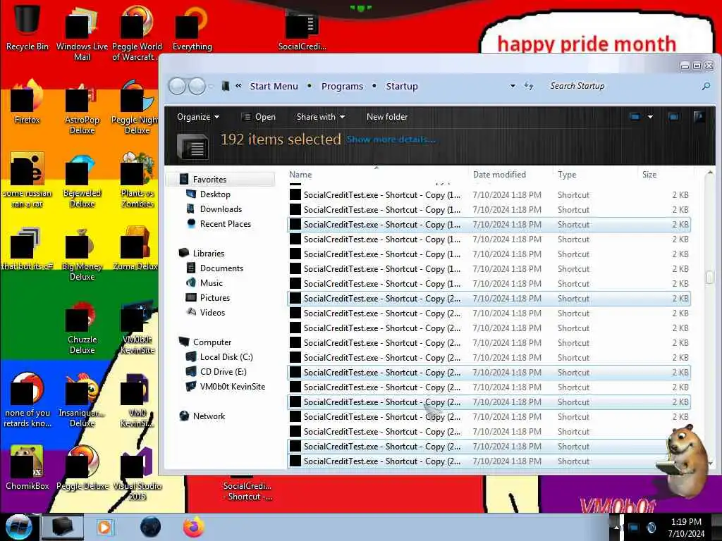Click the Explorer help icon
The height and width of the screenshot is (541, 722).
[x=699, y=117]
